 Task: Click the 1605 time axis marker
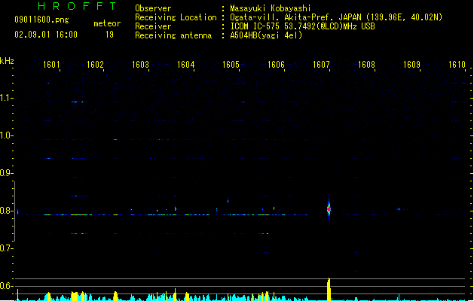[x=231, y=65]
